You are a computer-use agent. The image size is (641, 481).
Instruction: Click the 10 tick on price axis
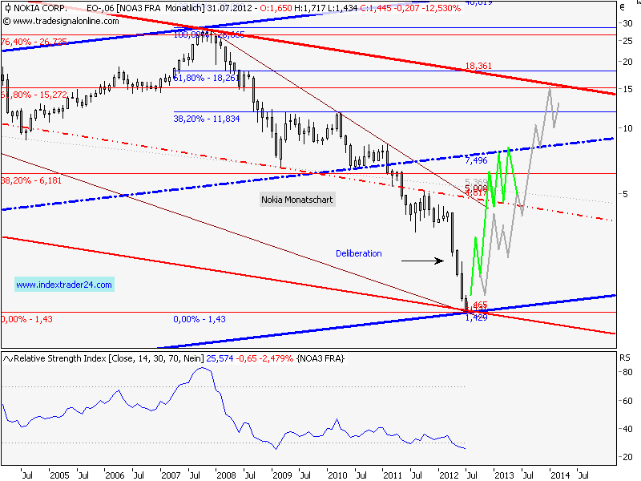pyautogui.click(x=627, y=128)
